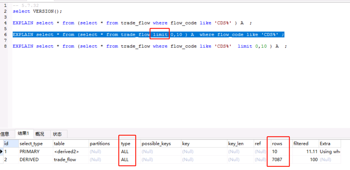Click editor line number 2
Viewport: 350px width, 170px height.
(x=5, y=11)
